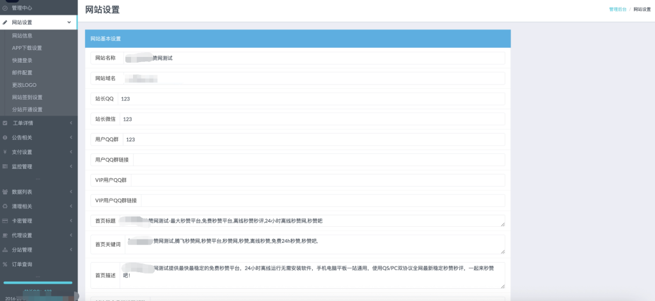Open 网站签到设置 menu entry
This screenshot has width=655, height=301.
27,97
